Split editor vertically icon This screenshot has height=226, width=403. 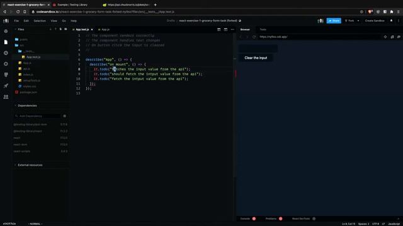point(219,30)
